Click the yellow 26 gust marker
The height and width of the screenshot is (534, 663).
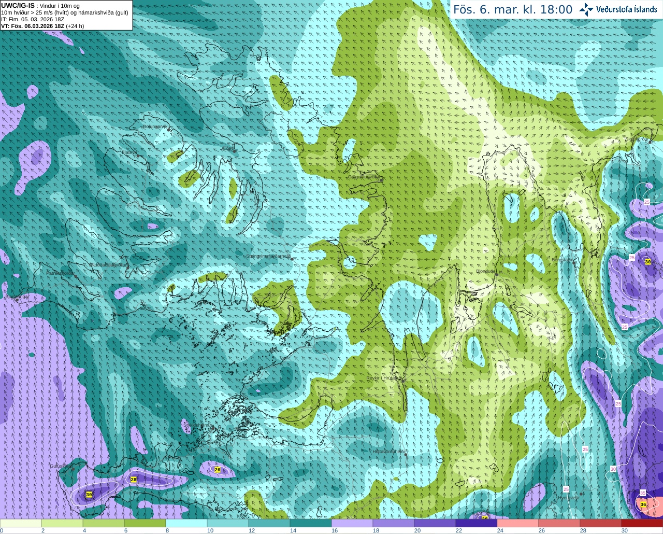pyautogui.click(x=217, y=470)
